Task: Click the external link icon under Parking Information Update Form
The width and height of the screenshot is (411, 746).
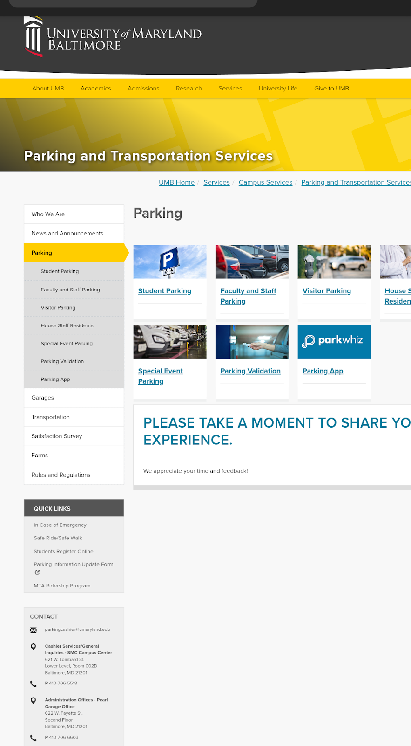Action: [x=37, y=572]
